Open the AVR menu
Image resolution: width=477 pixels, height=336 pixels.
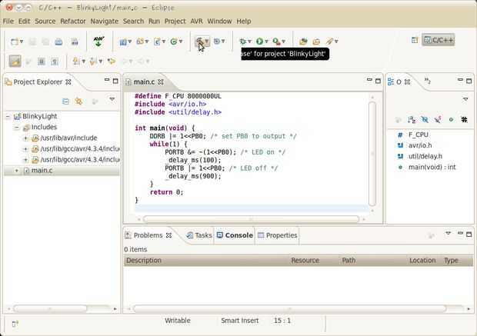pyautogui.click(x=196, y=21)
